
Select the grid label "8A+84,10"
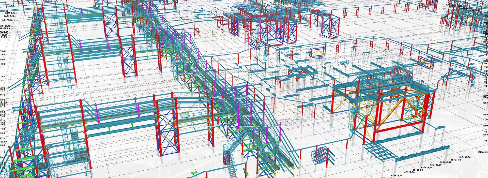[x=10, y=13]
